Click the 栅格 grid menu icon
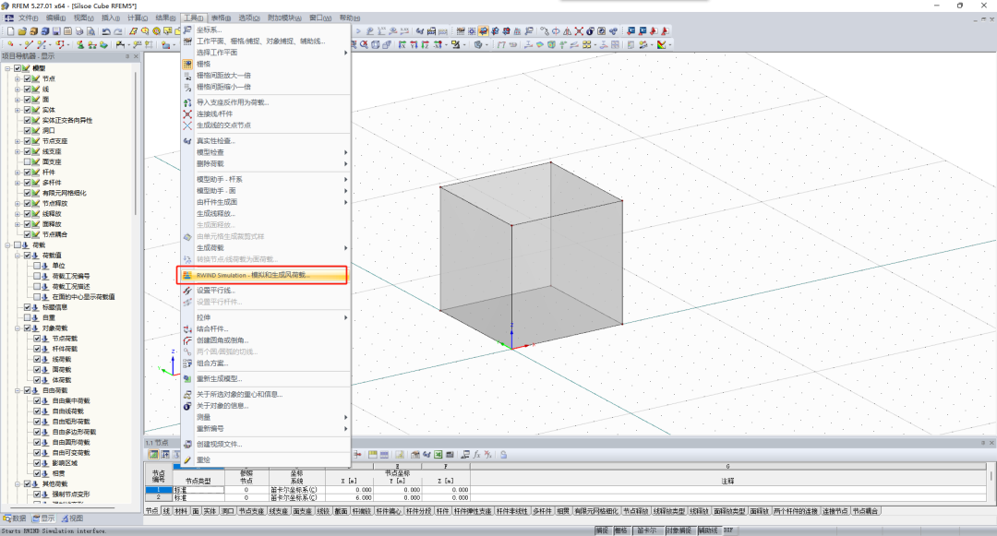 (x=187, y=65)
